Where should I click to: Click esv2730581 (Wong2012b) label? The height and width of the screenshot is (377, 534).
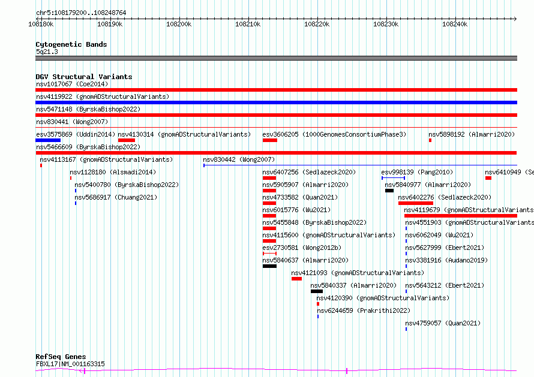point(302,248)
